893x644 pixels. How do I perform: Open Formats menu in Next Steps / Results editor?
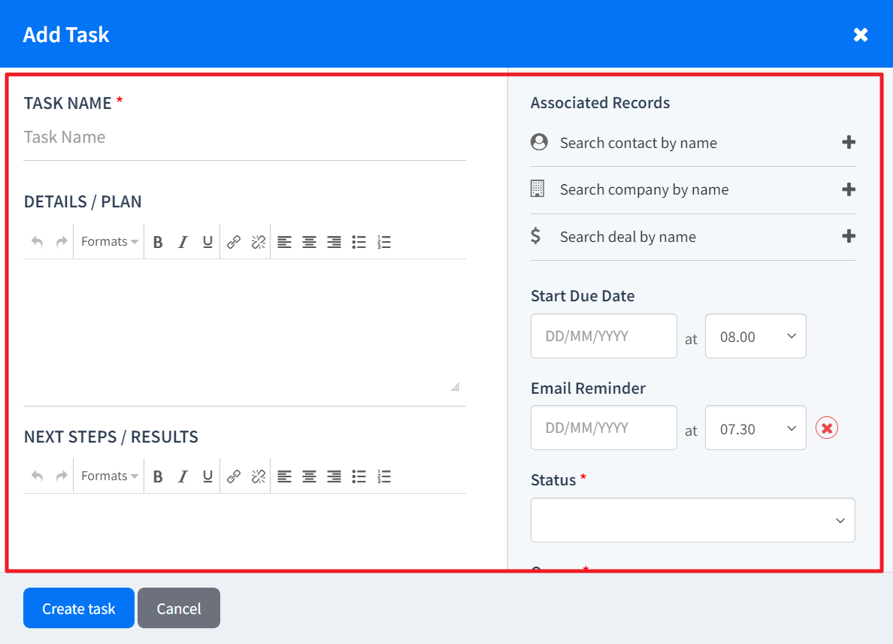109,476
